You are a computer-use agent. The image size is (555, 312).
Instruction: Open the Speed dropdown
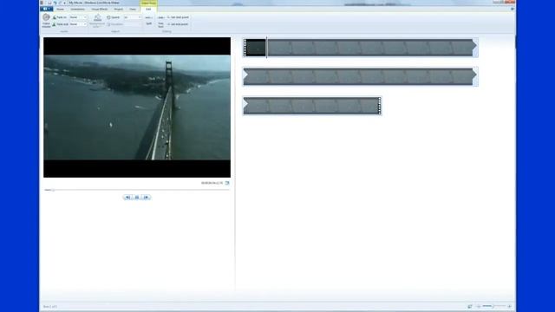[x=133, y=17]
